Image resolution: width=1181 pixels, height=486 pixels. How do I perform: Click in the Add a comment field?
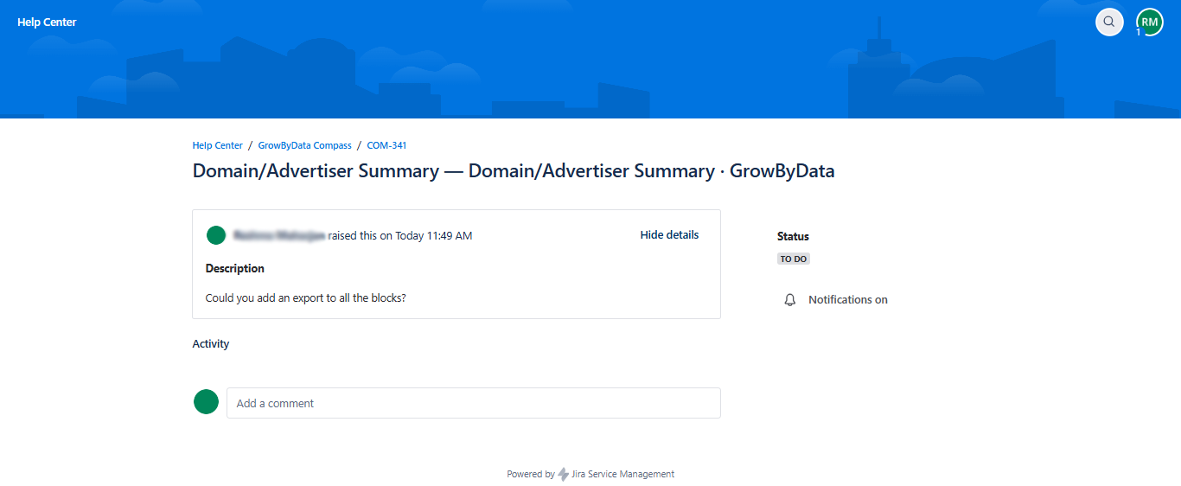coord(474,403)
